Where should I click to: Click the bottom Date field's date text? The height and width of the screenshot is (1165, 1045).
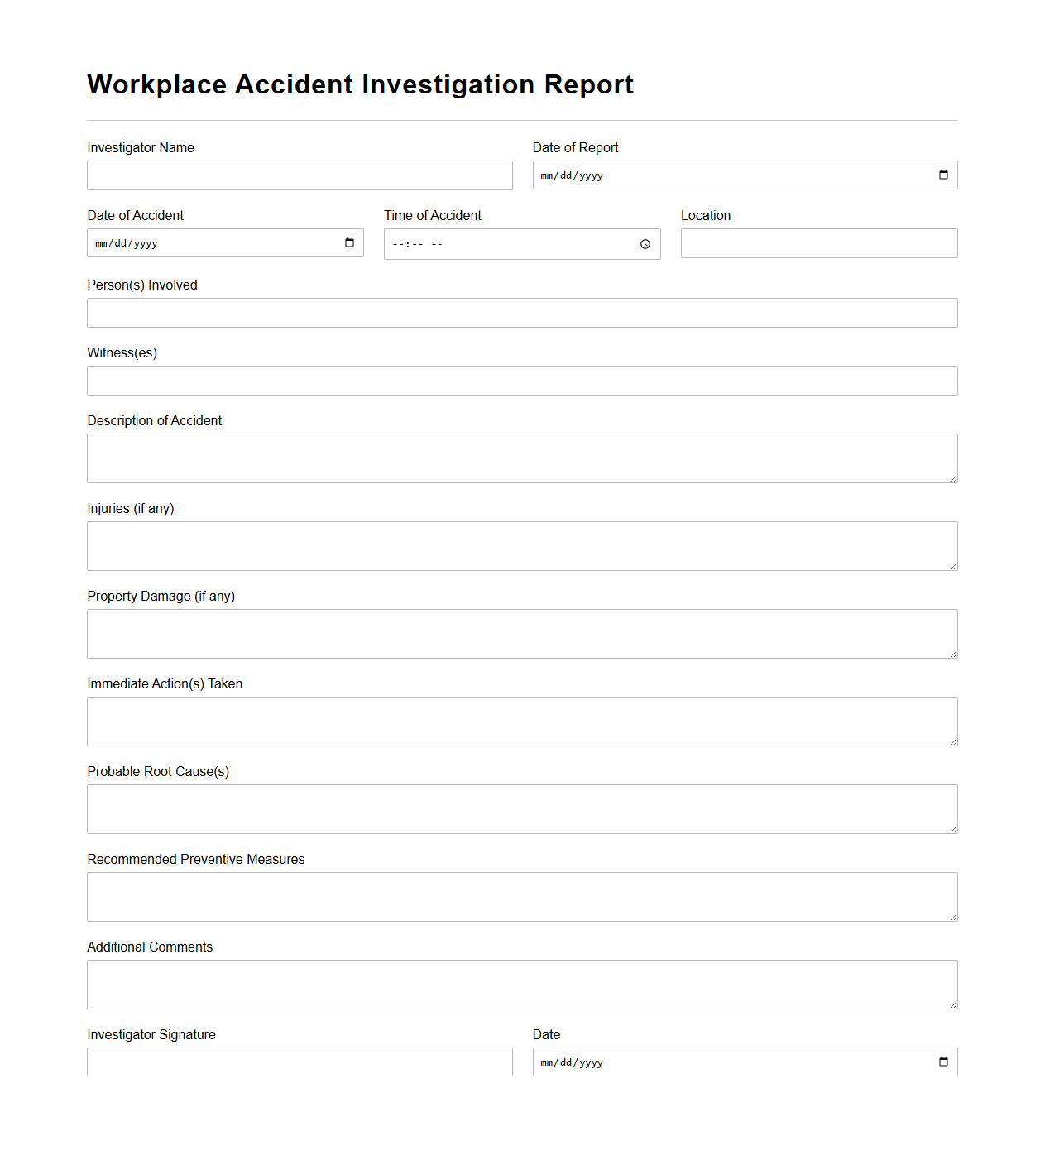coord(572,1062)
